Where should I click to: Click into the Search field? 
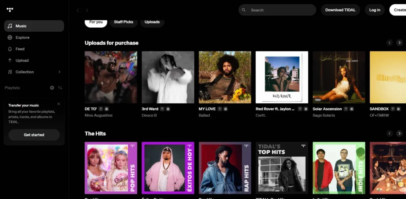(277, 10)
